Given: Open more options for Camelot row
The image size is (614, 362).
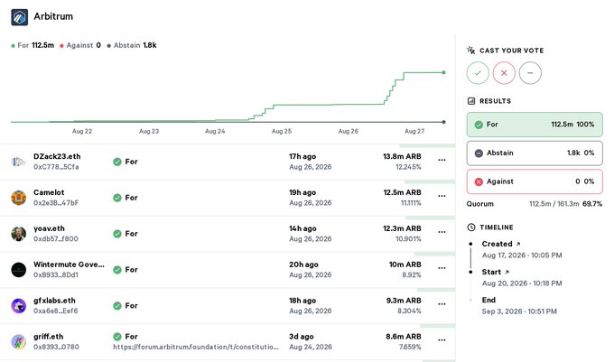Looking at the screenshot, I should tap(442, 196).
